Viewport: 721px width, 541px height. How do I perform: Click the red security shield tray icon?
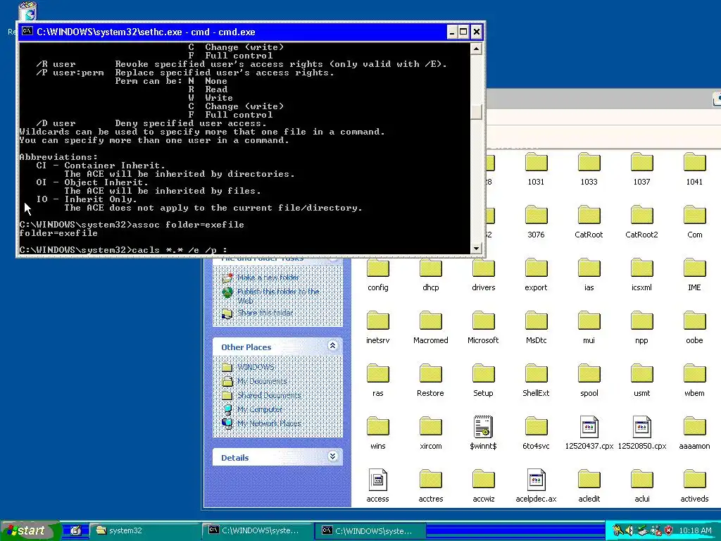669,530
